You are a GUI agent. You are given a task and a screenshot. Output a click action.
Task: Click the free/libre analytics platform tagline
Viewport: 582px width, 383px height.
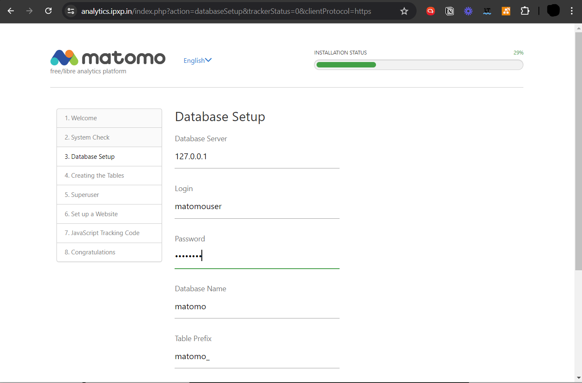(x=88, y=71)
